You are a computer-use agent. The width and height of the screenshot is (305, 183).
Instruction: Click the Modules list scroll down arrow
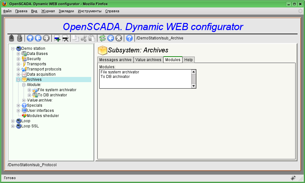[193, 86]
